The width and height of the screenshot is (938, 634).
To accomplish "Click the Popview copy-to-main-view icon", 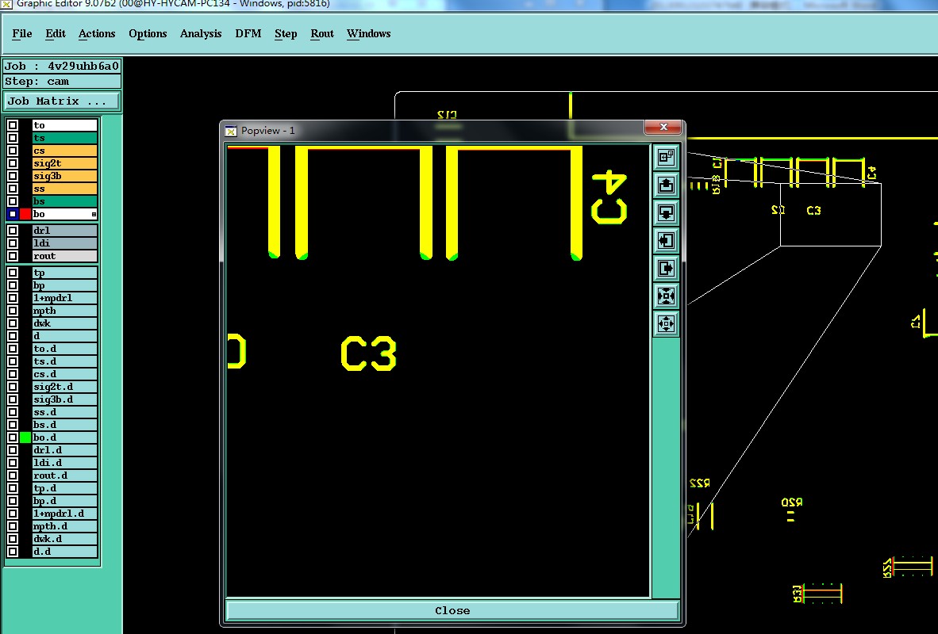I will point(666,157).
